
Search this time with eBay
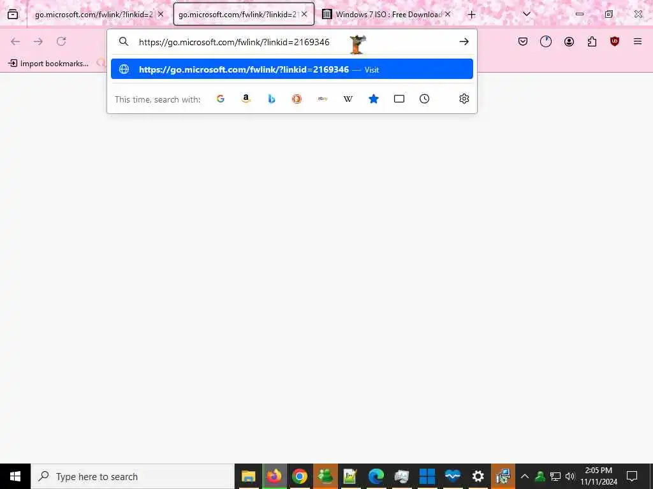(x=322, y=99)
